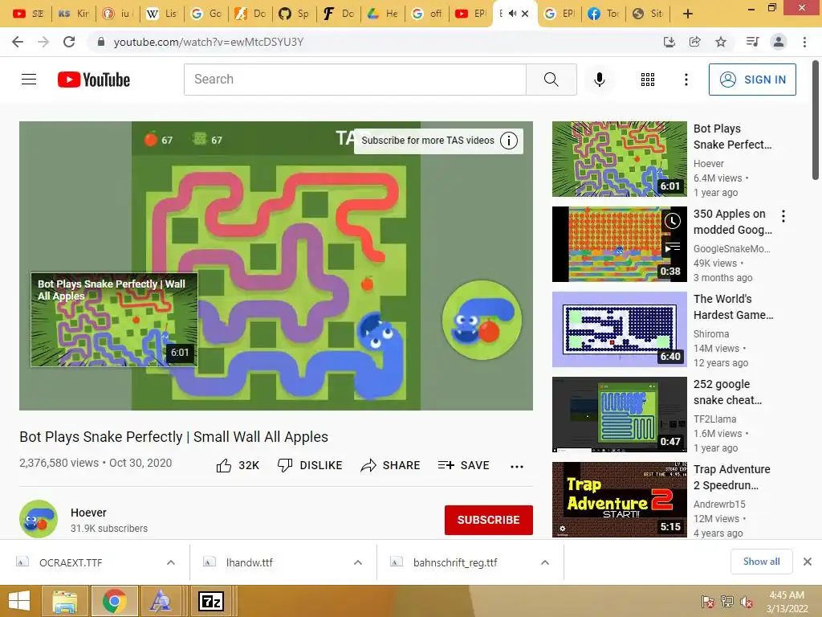Click the SIGN IN button
822x617 pixels.
(x=751, y=80)
